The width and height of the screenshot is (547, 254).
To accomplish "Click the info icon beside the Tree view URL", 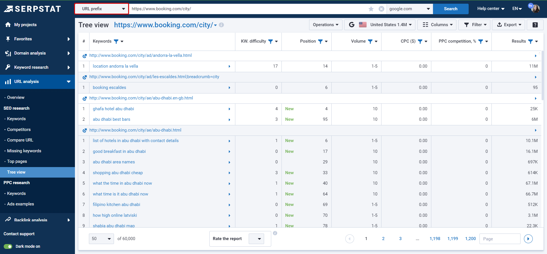I will pos(221,25).
